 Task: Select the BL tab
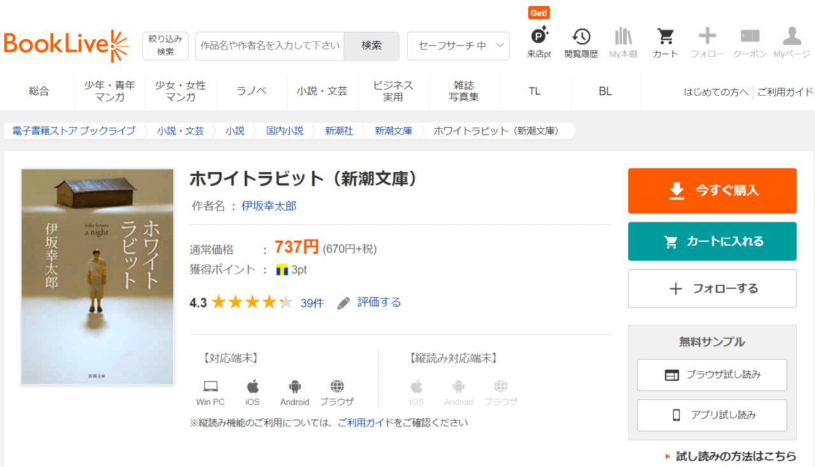coord(606,92)
